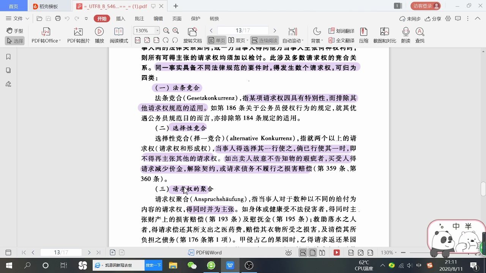The width and height of the screenshot is (486, 273).
Task: Click the eye-care mode icon in status bar
Action: coord(289,253)
